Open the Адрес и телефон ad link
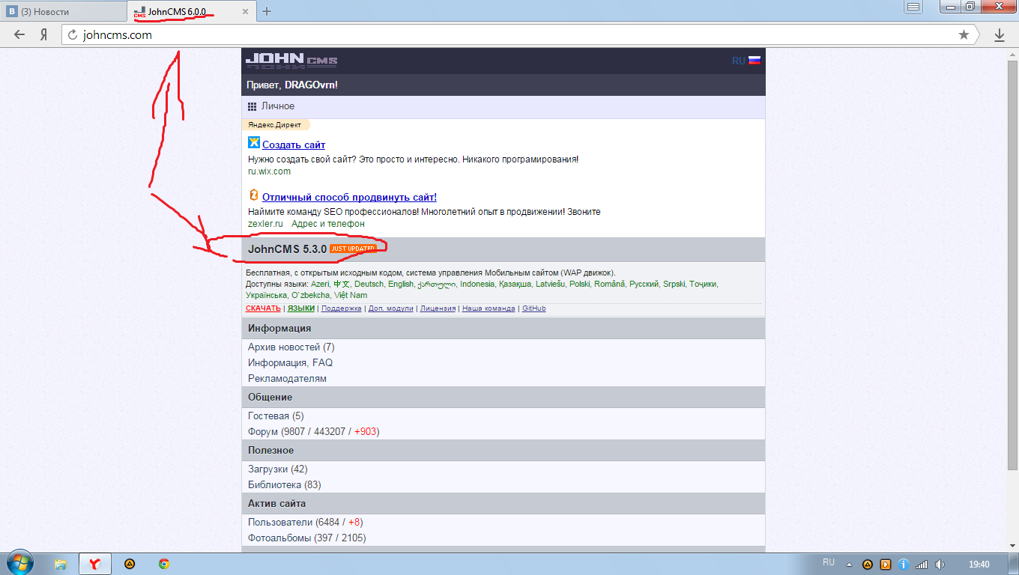Screen dimensions: 1019x575 tap(328, 223)
